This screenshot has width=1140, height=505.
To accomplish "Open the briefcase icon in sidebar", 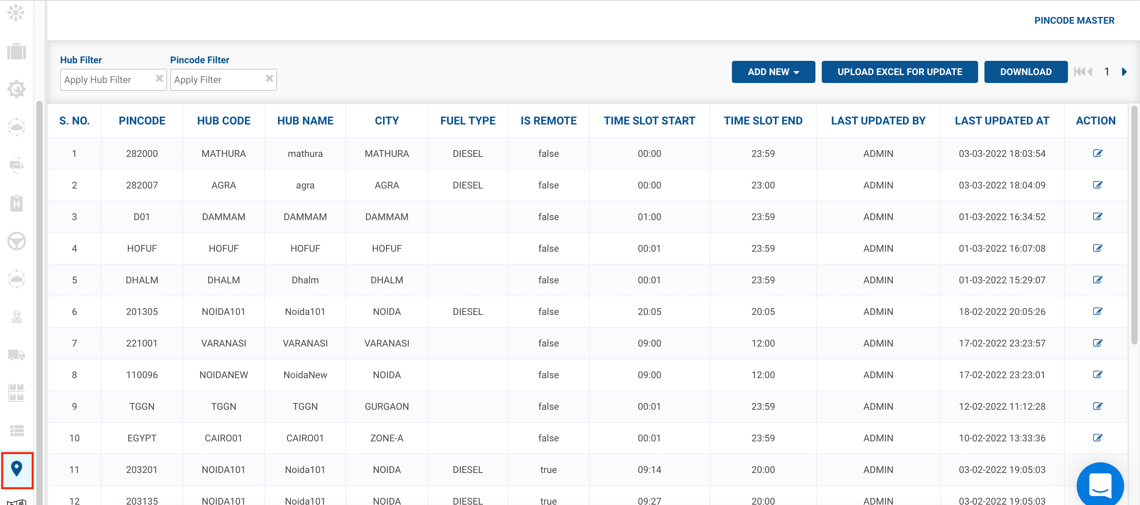I will click(16, 52).
